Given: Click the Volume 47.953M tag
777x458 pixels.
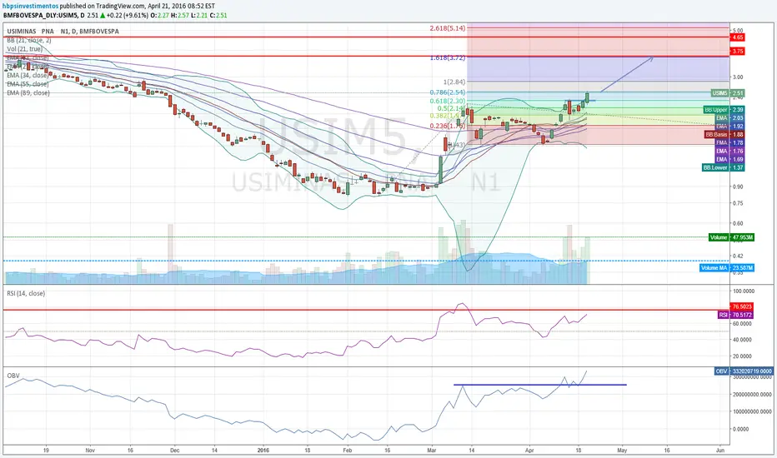Looking at the screenshot, I should (731, 237).
